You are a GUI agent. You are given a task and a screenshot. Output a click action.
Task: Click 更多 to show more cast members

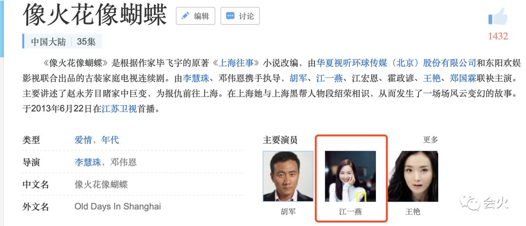click(431, 140)
